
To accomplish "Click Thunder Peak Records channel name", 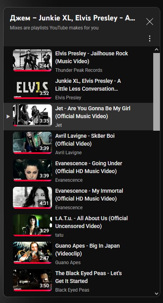I will click(x=79, y=70).
